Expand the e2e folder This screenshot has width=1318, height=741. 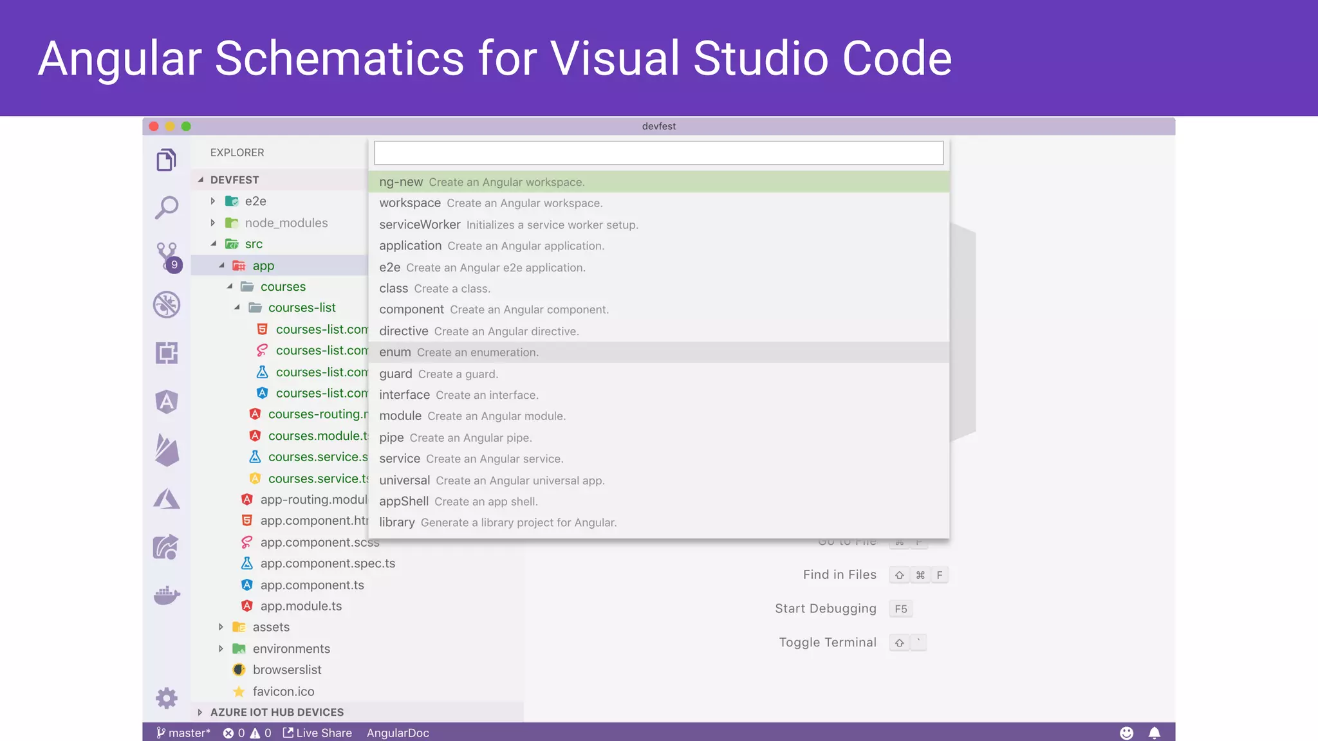213,201
